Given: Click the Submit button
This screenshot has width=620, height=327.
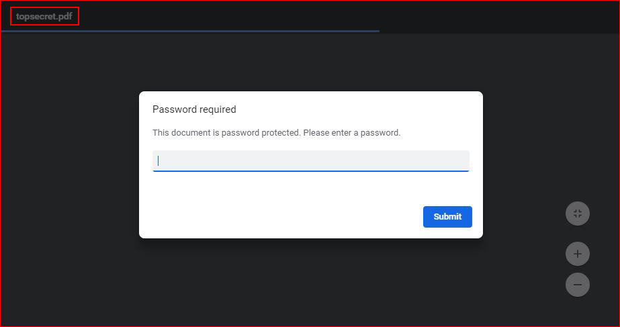Looking at the screenshot, I should [447, 217].
